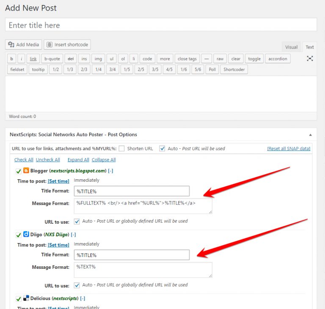This screenshot has height=309, width=325.
Task: Enable the Shorten URL checkbox
Action: point(121,148)
